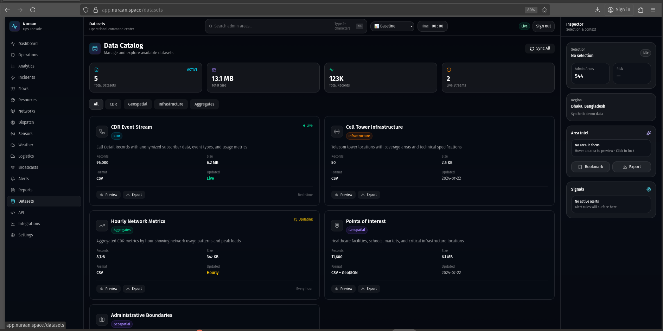Click the Data Catalog database icon

click(x=95, y=49)
